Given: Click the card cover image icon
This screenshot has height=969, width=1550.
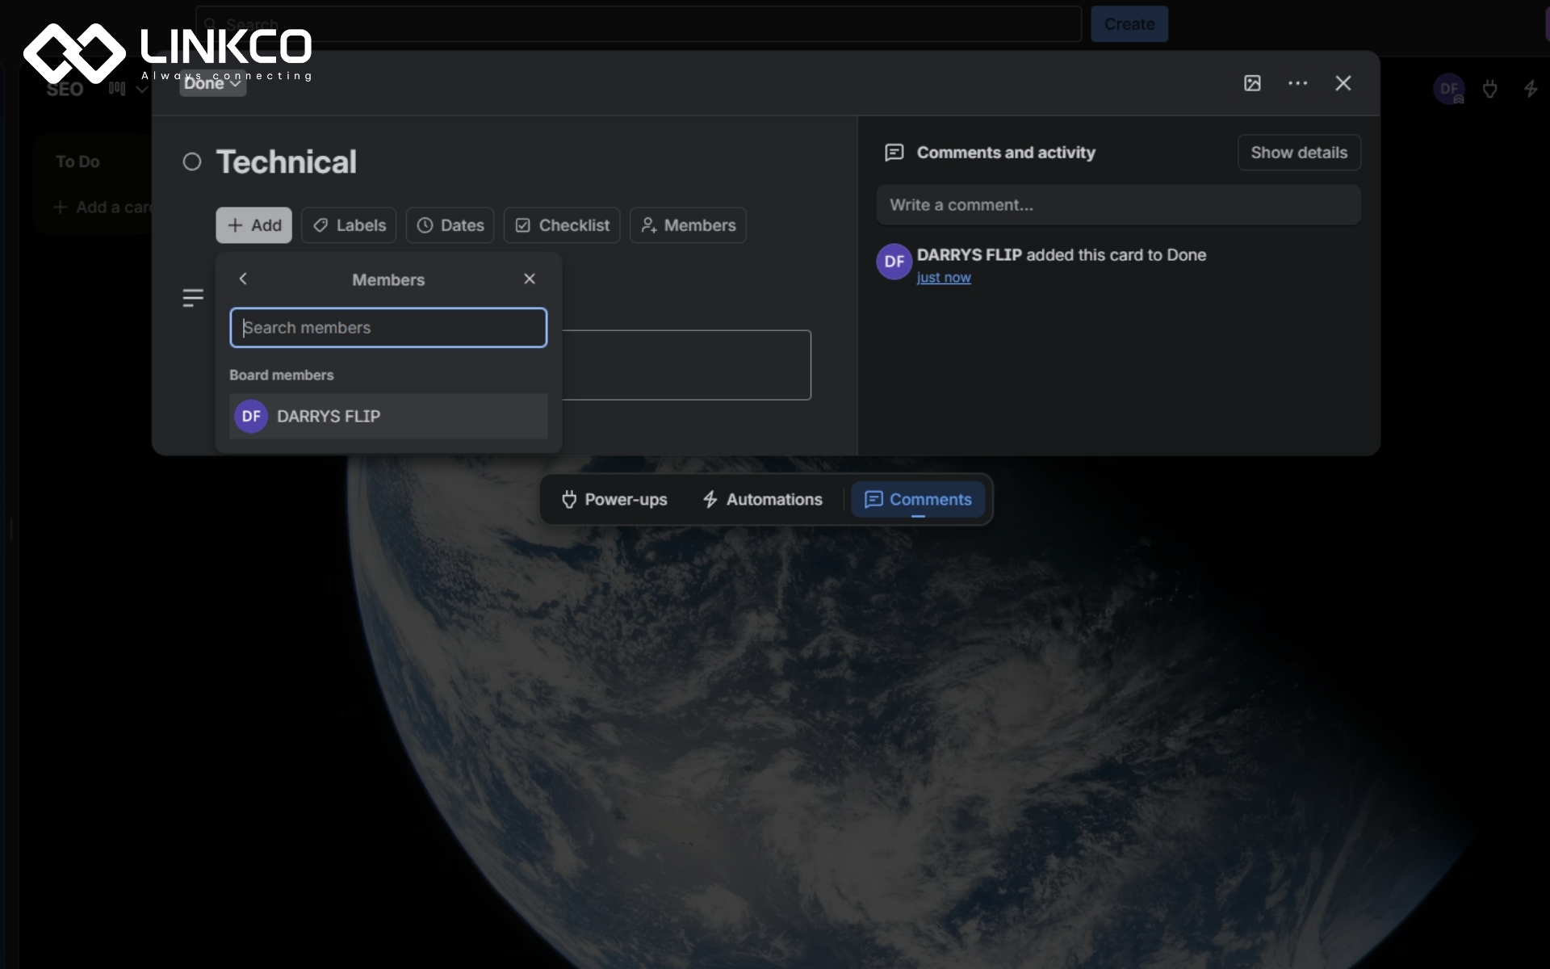Looking at the screenshot, I should tap(1252, 83).
